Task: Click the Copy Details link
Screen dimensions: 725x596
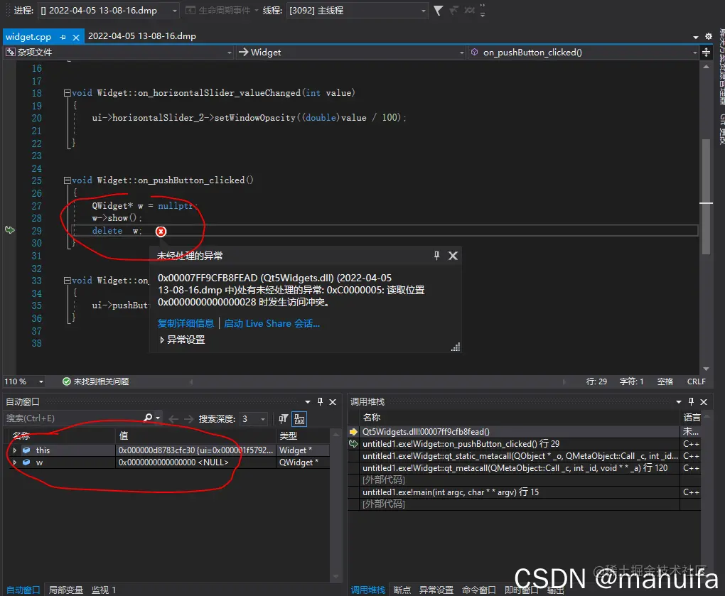Action: [186, 323]
